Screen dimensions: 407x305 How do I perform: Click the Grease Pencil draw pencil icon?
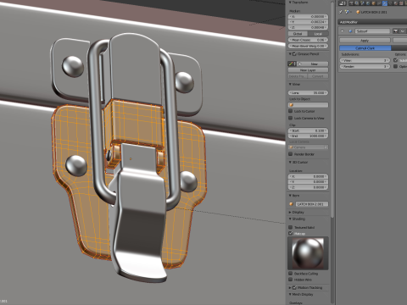click(x=290, y=64)
